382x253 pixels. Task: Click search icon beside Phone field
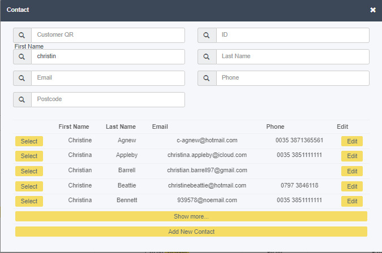(x=207, y=78)
